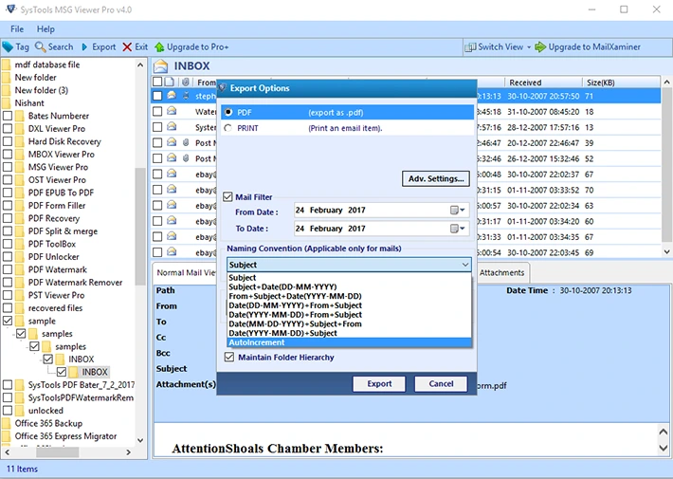
Task: Click paperclip icon in the 20-12-2007 22:46:47 row
Action: 186,142
